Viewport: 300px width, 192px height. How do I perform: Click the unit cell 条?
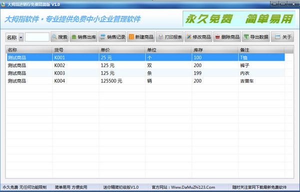[149, 73]
